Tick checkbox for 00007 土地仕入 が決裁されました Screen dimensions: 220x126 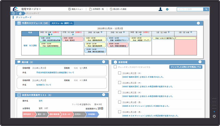coord(119,73)
